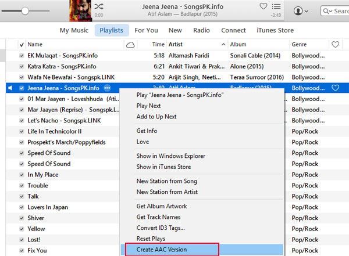Image resolution: width=349 pixels, height=256 pixels.
Task: Open the For You tab
Action: tap(146, 30)
